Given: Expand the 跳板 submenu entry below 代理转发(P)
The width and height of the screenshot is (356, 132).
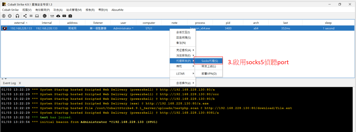Looking at the screenshot, I should click(x=183, y=66).
